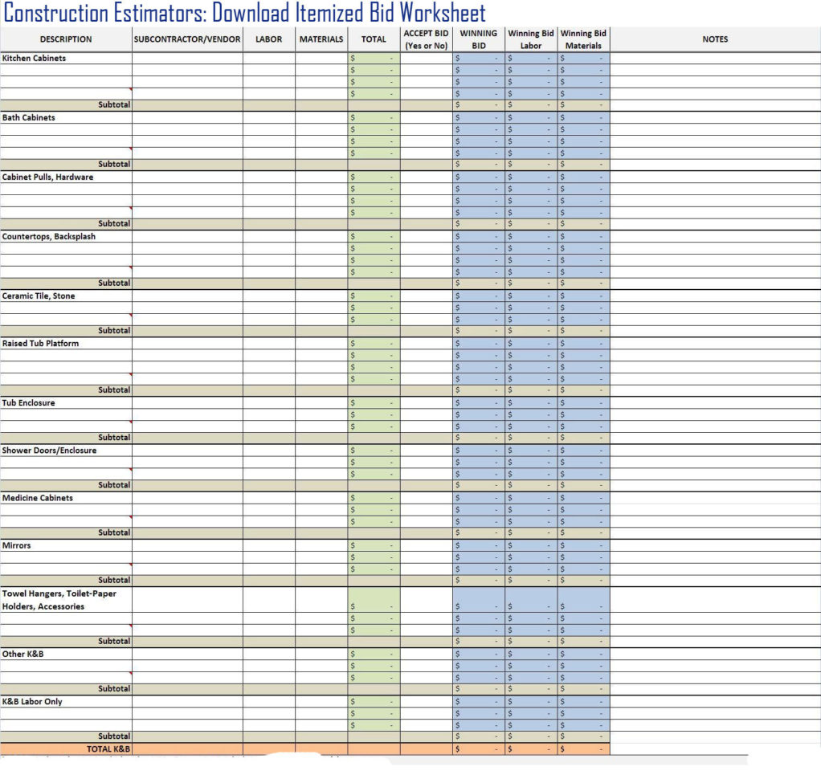Click the Winning Bid Labor header
Screen dimensions: 821x779
point(530,39)
